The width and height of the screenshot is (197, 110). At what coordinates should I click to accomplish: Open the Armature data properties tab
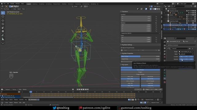pos(165,73)
